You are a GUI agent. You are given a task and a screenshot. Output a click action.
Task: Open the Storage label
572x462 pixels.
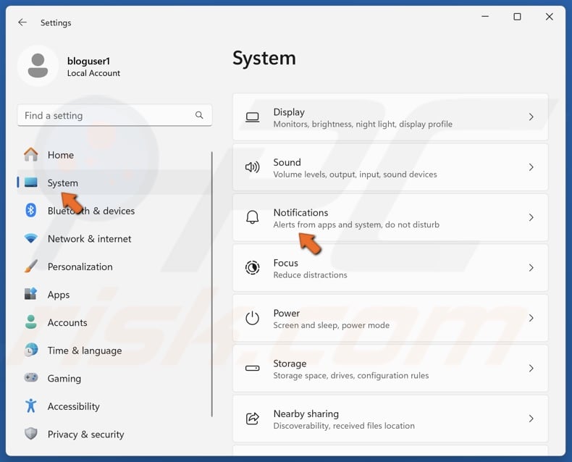coord(290,364)
